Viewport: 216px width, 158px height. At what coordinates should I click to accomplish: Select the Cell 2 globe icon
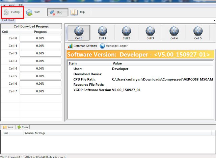[x=126, y=33]
